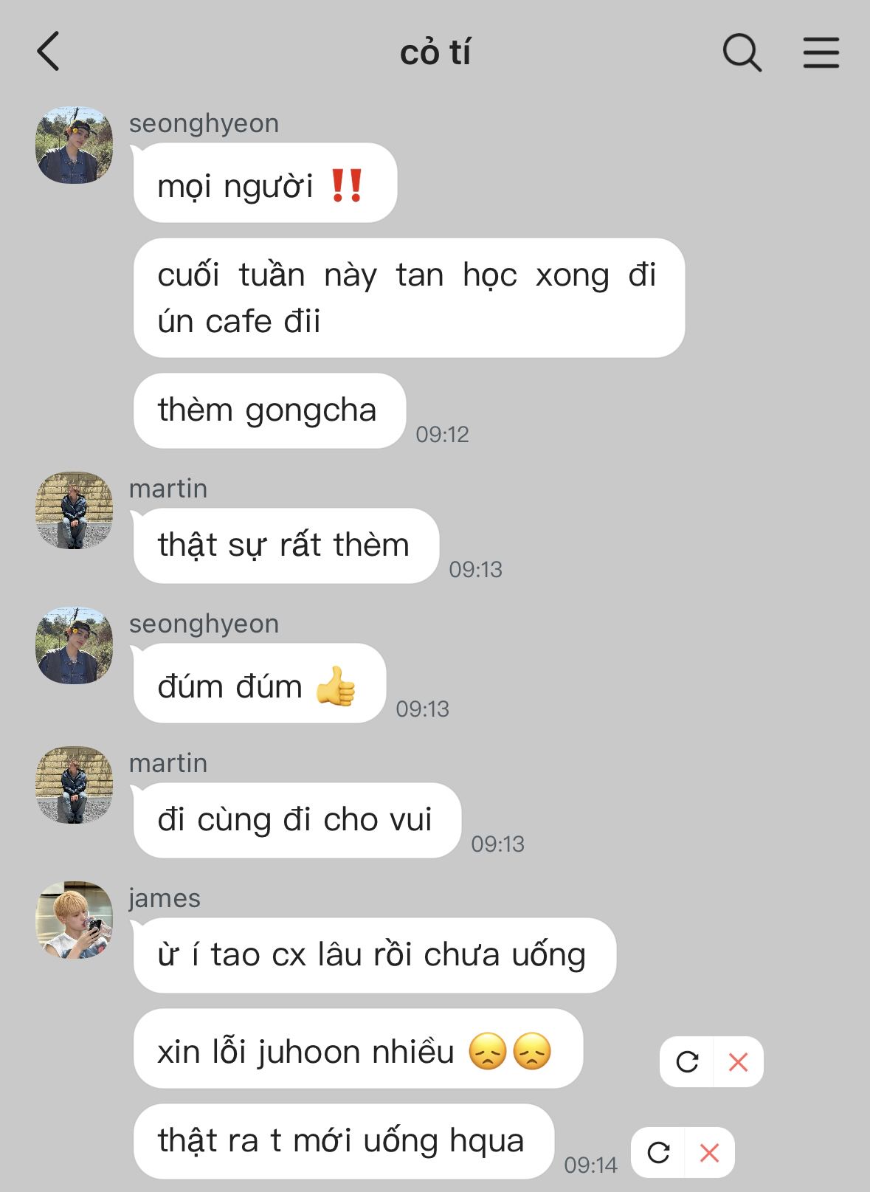Viewport: 870px width, 1192px height.
Task: Tap the "ừ í tao cx lâu rồi" message
Action: coord(374,955)
